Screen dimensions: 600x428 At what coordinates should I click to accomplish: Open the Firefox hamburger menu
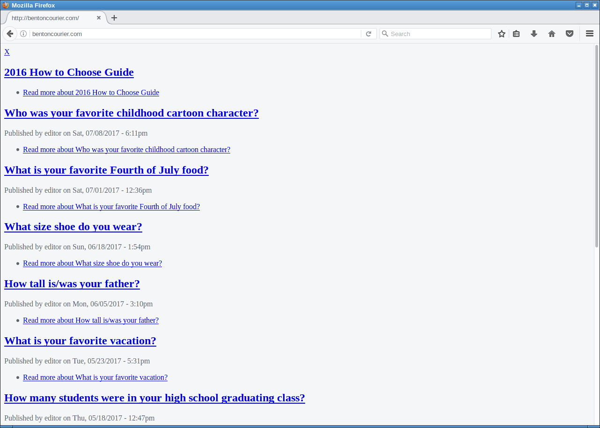point(590,34)
